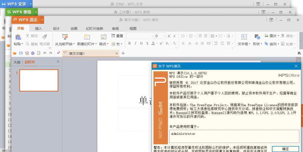Screen dimensions: 303x152
Task: Close the slides/outline side panel
Action: [x=58, y=62]
